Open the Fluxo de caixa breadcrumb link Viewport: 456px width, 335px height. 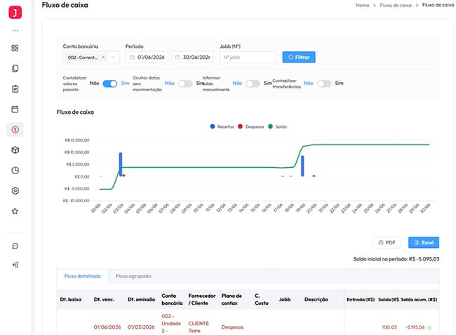tap(396, 5)
